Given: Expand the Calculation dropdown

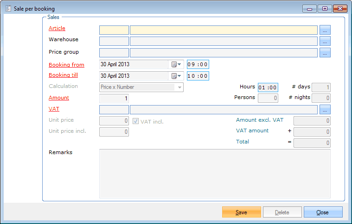Looking at the screenshot, I should point(179,87).
